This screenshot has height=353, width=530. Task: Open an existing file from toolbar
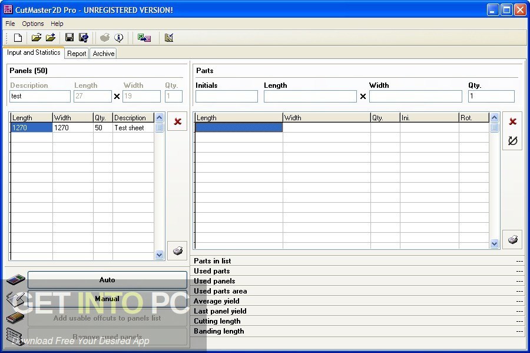tap(36, 38)
